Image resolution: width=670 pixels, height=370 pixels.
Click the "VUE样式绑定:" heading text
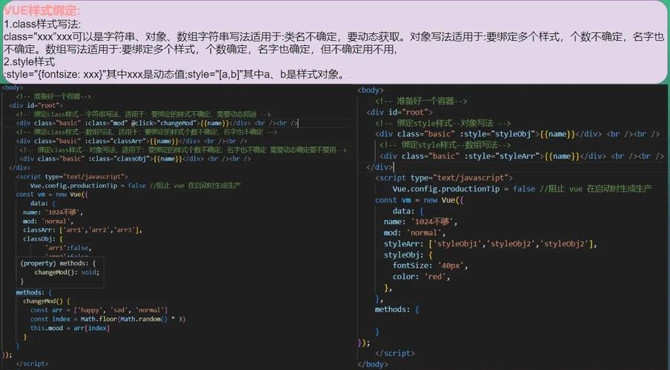[42, 10]
